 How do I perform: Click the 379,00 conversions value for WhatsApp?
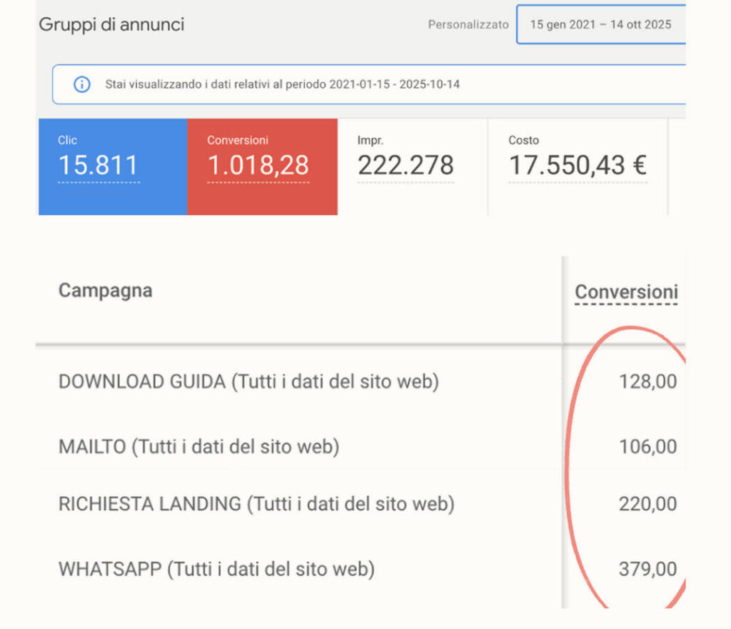647,569
